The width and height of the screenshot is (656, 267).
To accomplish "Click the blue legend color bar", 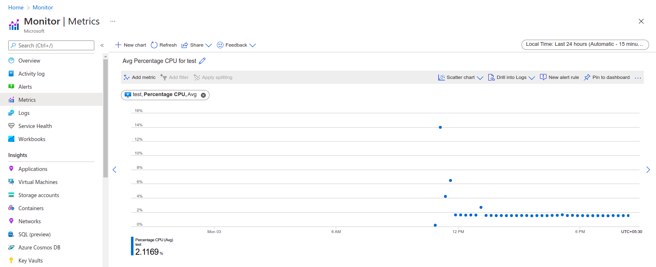I will [132, 246].
